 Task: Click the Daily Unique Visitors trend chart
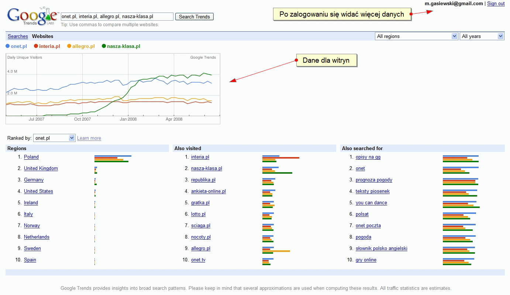click(113, 88)
